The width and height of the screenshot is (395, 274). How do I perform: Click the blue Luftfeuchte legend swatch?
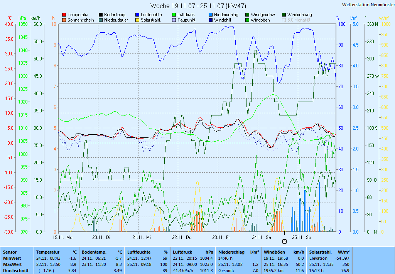pos(137,15)
